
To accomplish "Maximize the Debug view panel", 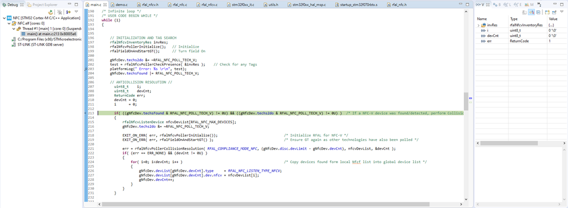I will pos(76,5).
